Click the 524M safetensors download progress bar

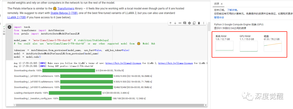(x=87, y=87)
